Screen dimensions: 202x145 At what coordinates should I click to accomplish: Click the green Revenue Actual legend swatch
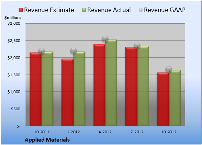84,10
